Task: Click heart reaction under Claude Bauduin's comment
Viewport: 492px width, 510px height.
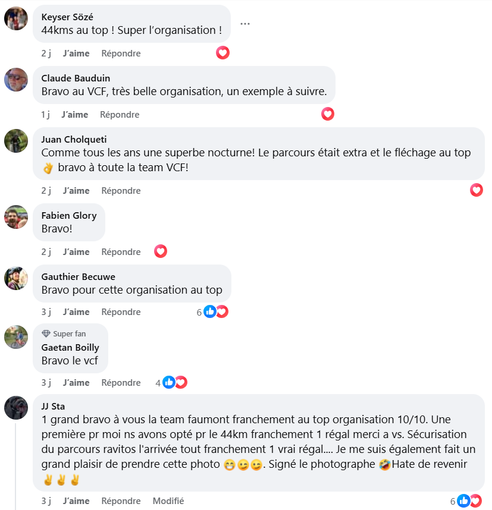Action: (x=328, y=114)
